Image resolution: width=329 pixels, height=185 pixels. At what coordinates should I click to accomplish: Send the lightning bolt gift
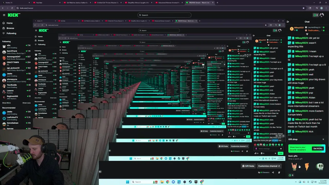307,167
